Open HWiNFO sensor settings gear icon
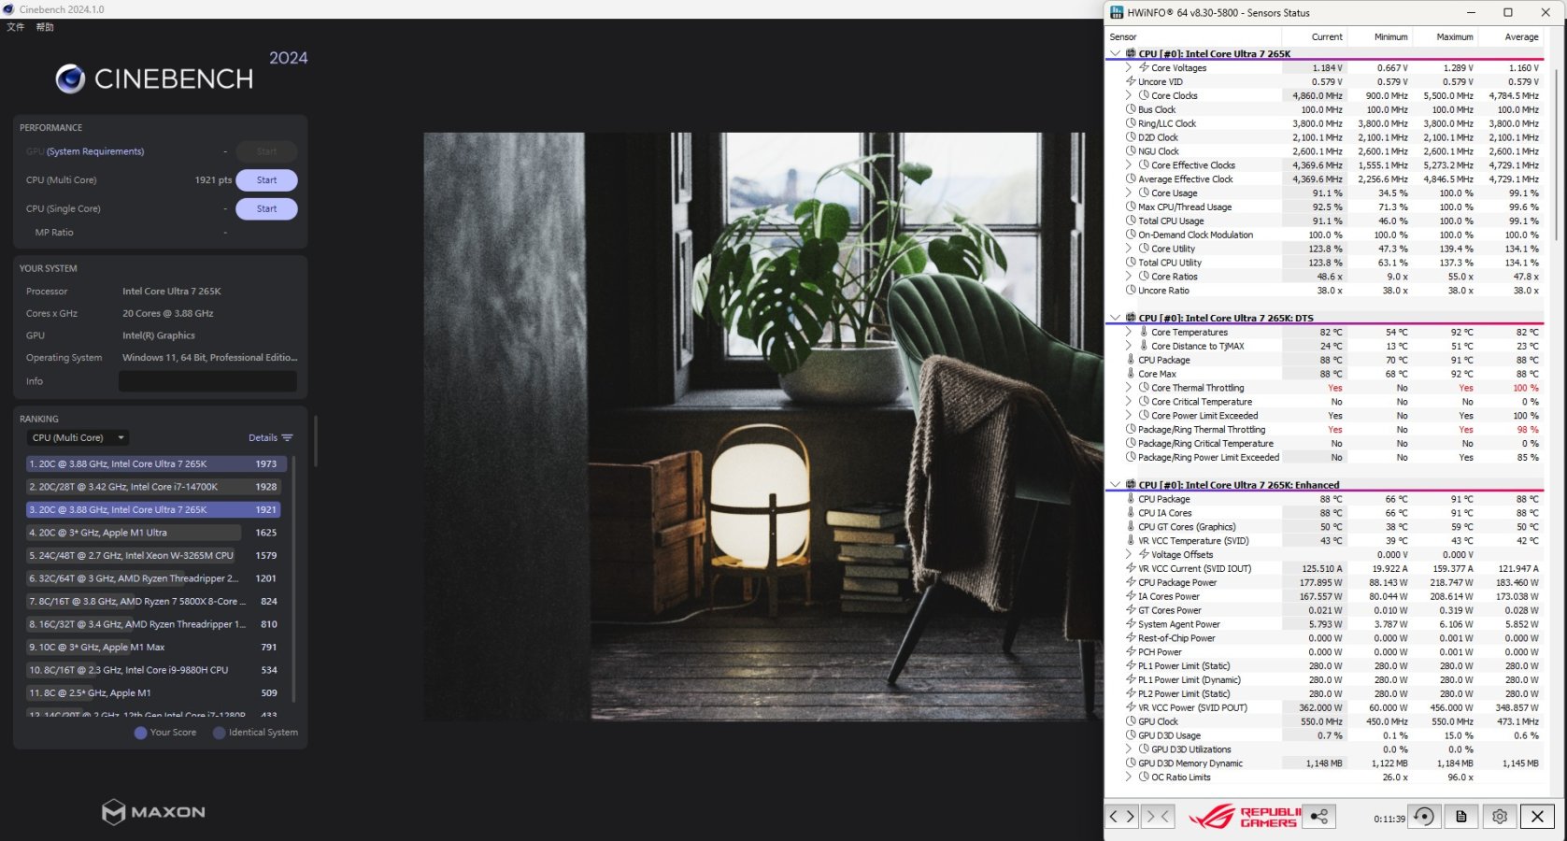 coord(1500,817)
